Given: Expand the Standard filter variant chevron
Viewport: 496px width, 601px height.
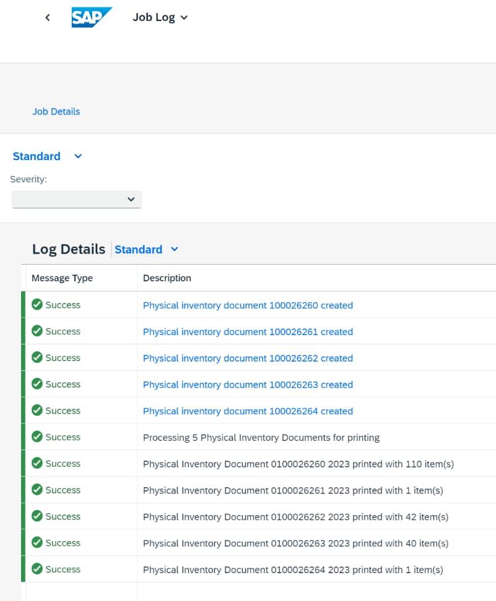Looking at the screenshot, I should click(x=78, y=156).
